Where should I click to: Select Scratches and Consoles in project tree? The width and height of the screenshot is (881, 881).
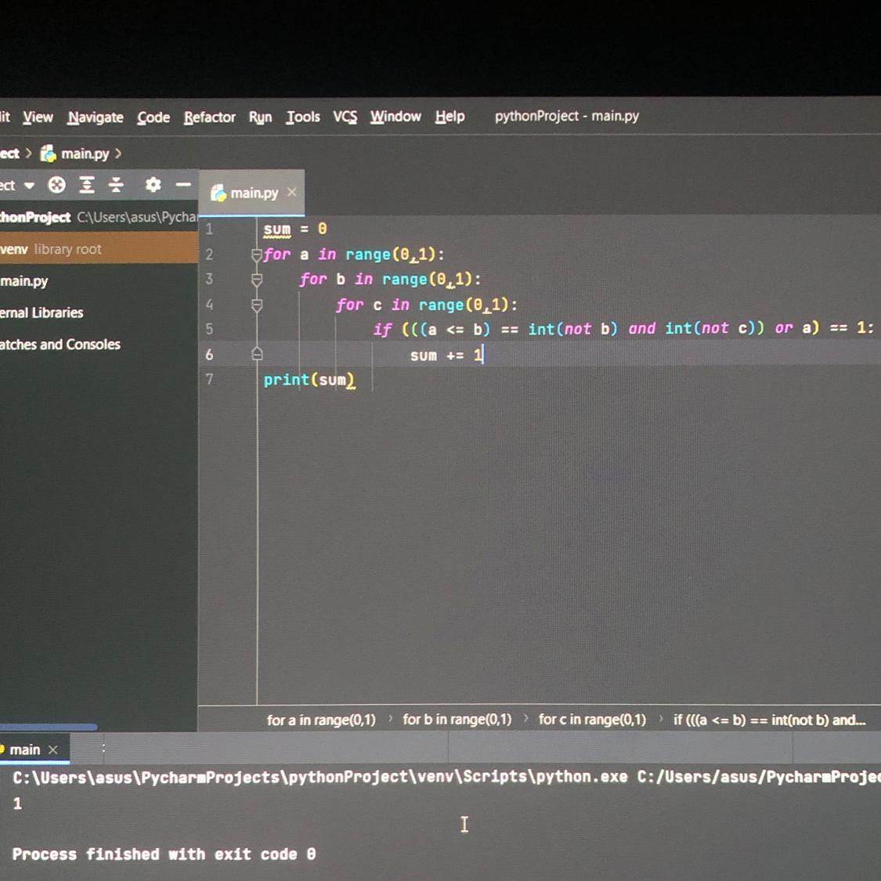pyautogui.click(x=60, y=345)
